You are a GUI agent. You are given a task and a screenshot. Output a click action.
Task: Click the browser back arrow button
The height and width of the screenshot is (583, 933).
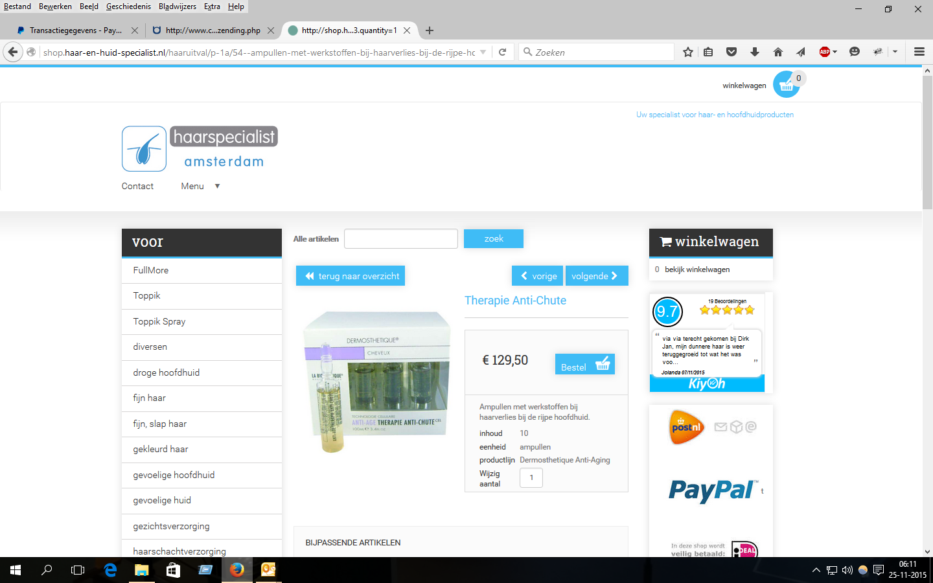(13, 52)
